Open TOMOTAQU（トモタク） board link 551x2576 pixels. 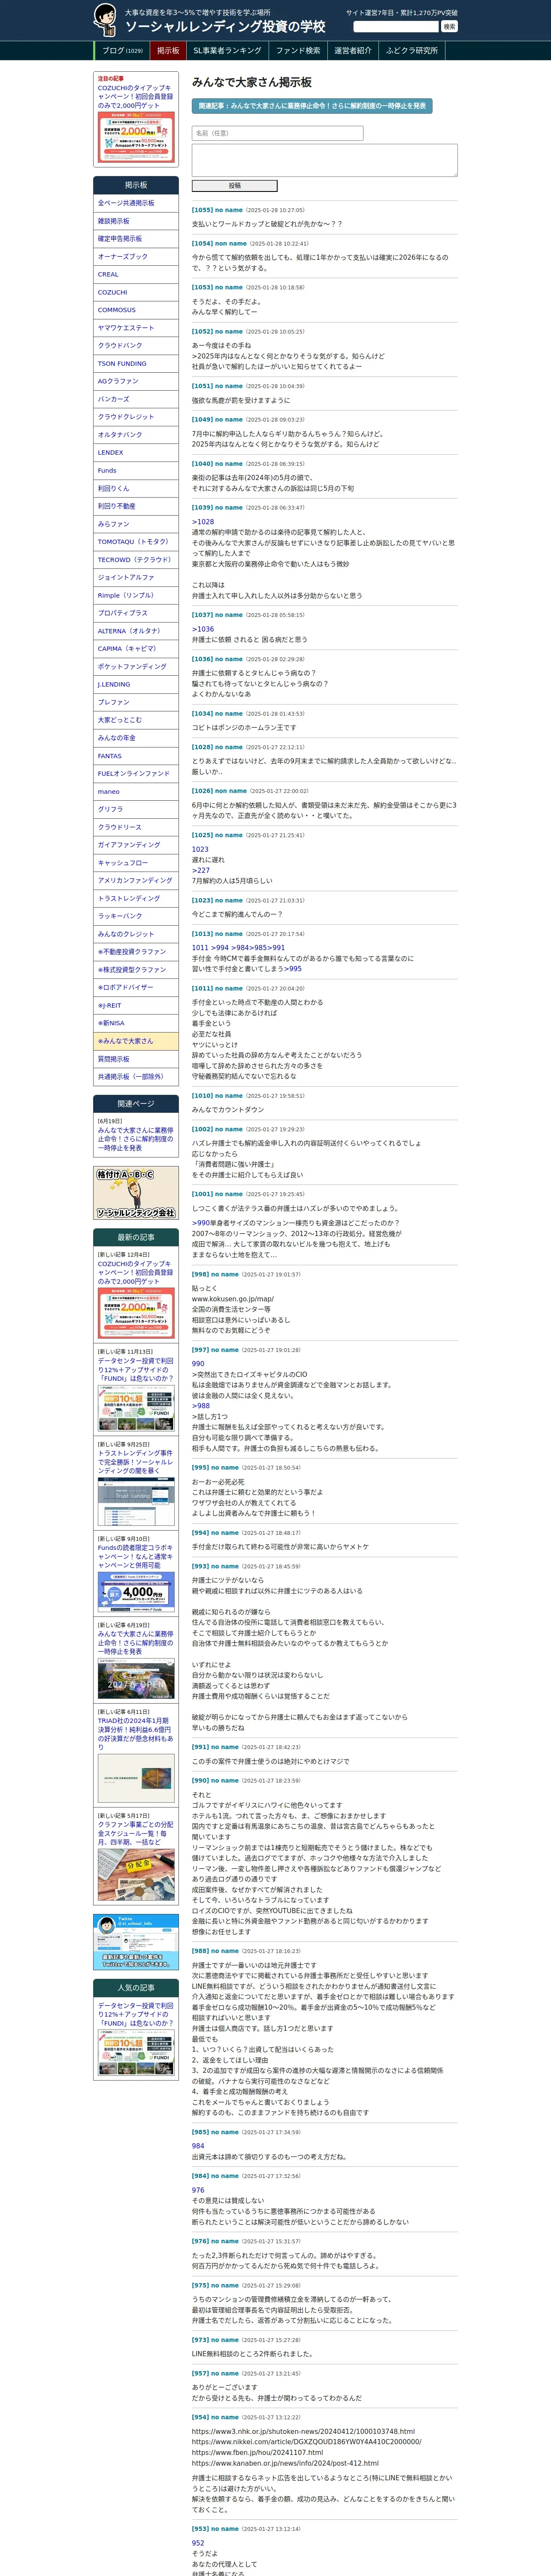136,542
